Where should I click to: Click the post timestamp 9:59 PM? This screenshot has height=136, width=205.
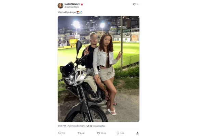(62, 126)
